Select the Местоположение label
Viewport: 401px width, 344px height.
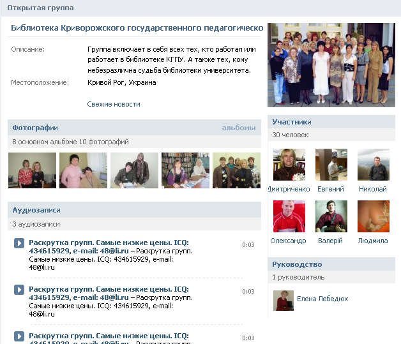coord(40,82)
